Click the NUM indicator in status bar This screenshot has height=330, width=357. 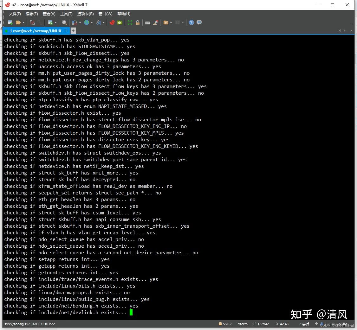[343, 324]
